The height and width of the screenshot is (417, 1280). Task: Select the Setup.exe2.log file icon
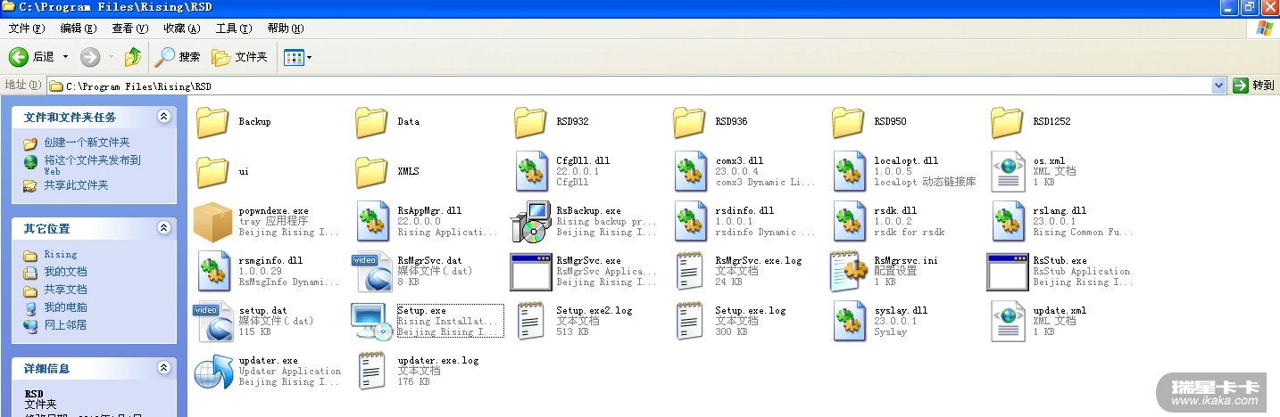pos(532,322)
